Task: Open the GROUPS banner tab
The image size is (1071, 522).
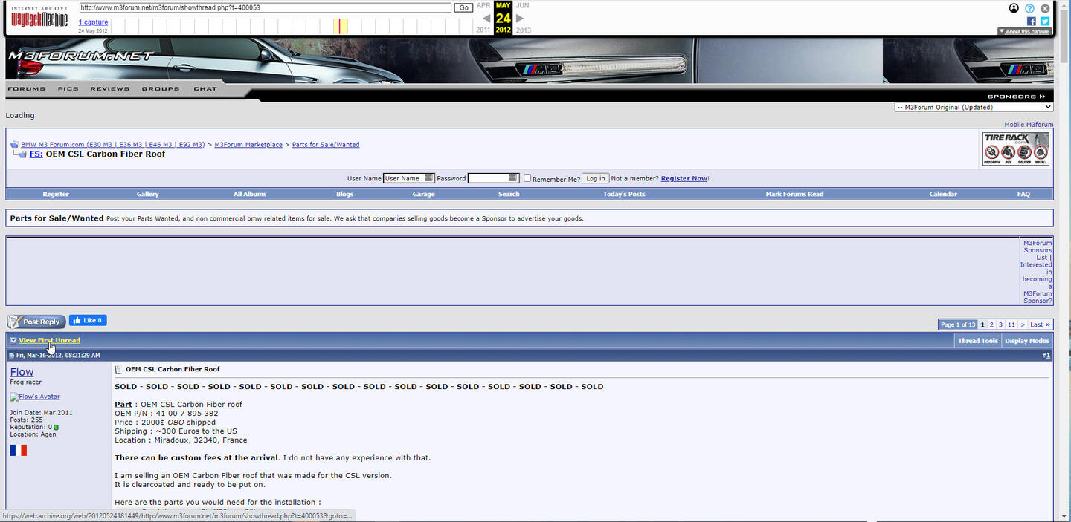Action: click(161, 89)
